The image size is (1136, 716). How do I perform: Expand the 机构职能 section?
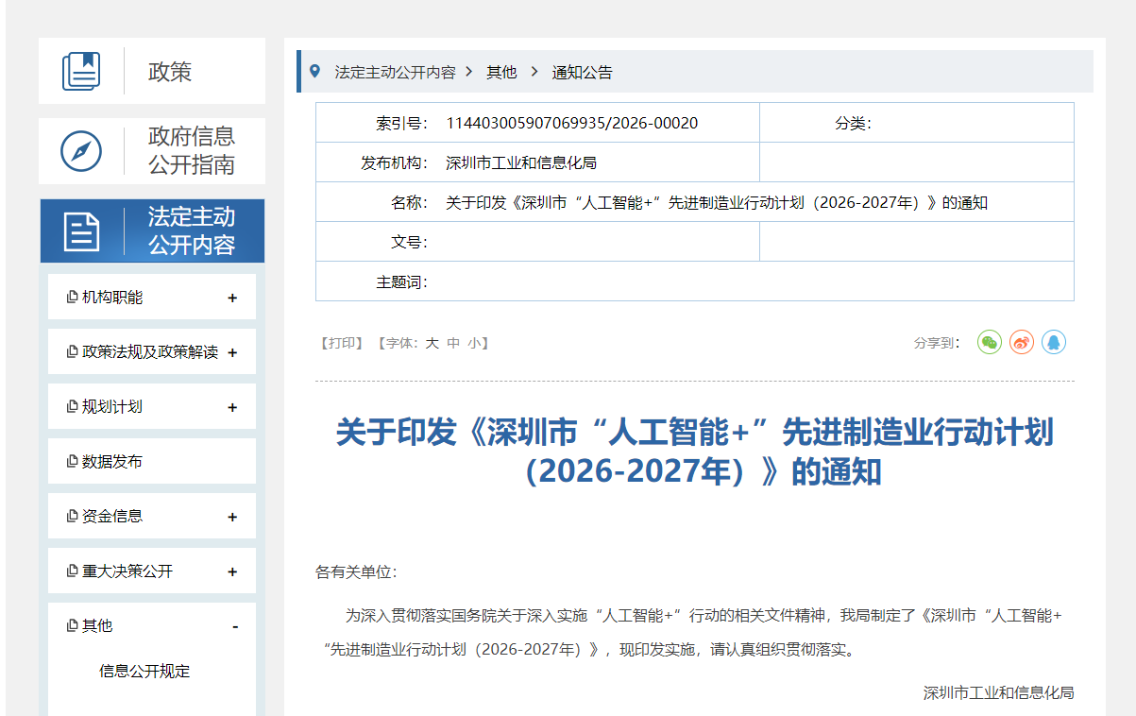click(232, 298)
